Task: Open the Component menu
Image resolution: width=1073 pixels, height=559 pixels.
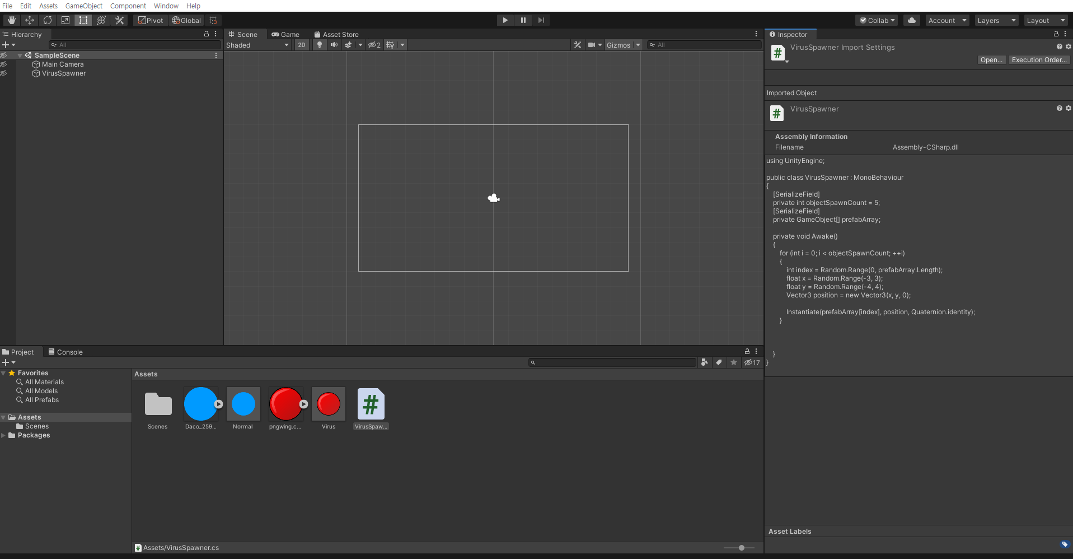Action: coord(128,6)
